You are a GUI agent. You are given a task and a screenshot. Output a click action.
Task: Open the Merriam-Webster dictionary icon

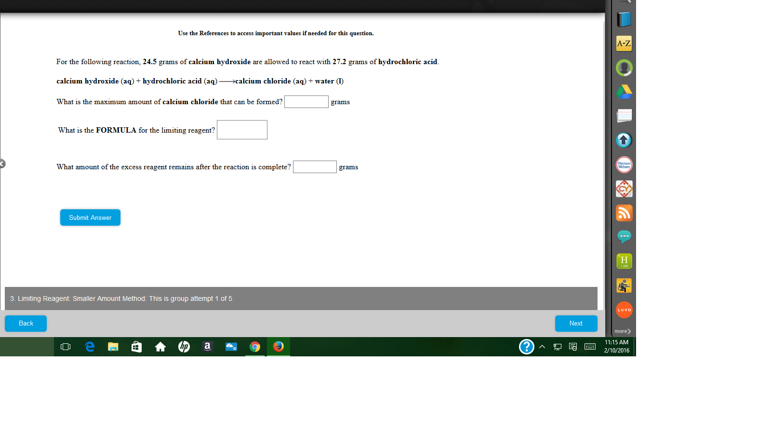624,164
